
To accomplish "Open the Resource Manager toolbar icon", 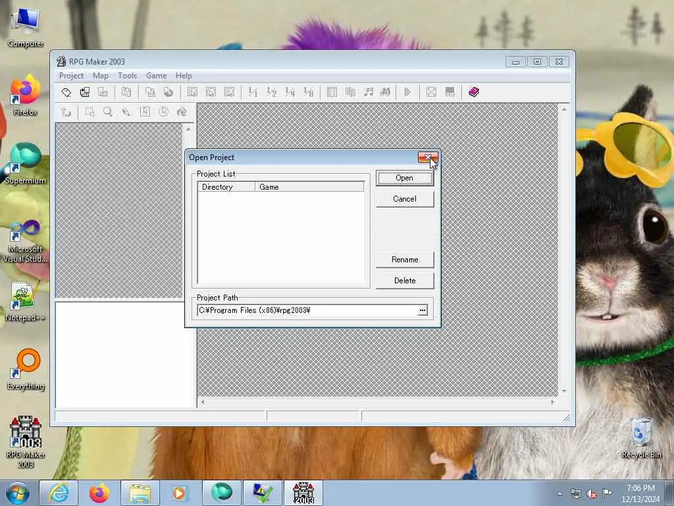I will pyautogui.click(x=350, y=92).
